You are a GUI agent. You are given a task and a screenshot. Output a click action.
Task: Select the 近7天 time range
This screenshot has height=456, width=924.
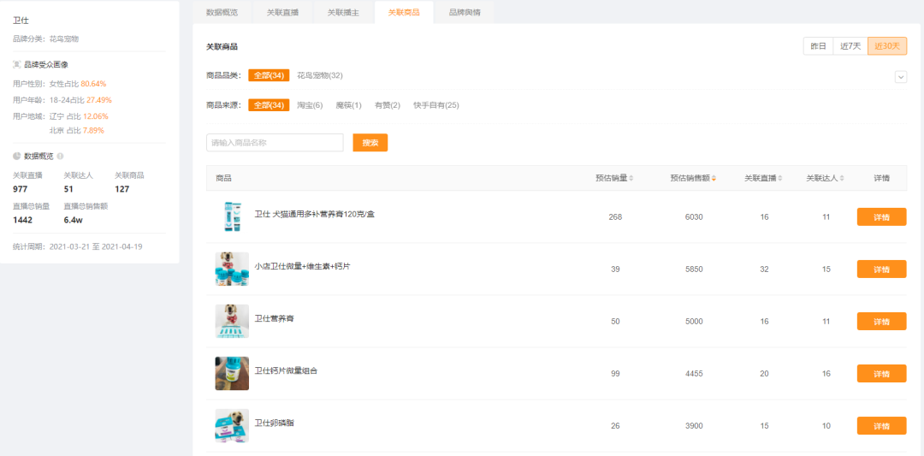point(850,46)
